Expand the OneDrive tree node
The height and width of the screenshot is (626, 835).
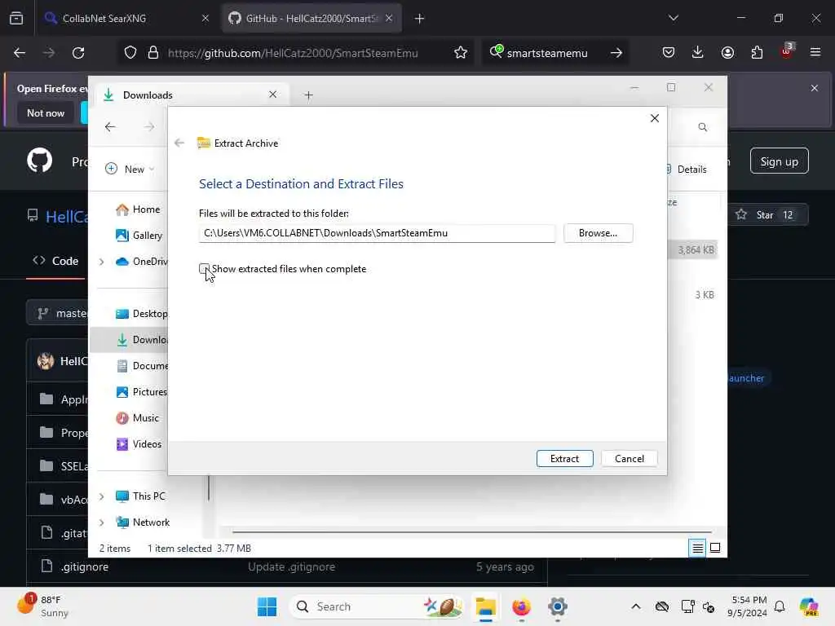point(101,262)
